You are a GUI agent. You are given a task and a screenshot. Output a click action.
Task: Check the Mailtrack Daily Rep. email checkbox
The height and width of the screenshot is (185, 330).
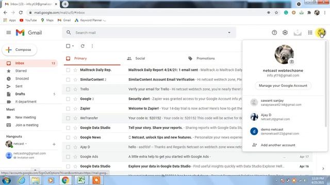click(x=68, y=70)
